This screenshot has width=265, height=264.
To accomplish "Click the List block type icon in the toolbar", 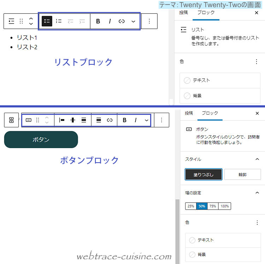I will click(11, 21).
